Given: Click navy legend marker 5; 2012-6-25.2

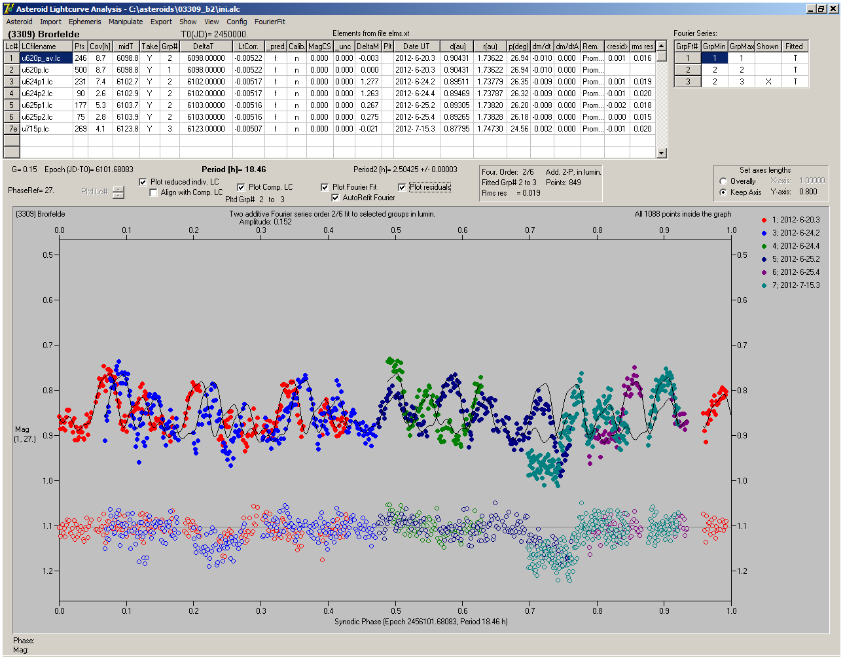Looking at the screenshot, I should tap(765, 259).
